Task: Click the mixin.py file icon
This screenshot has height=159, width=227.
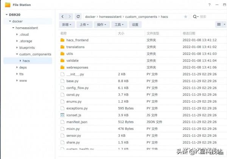Action: coord(62,129)
